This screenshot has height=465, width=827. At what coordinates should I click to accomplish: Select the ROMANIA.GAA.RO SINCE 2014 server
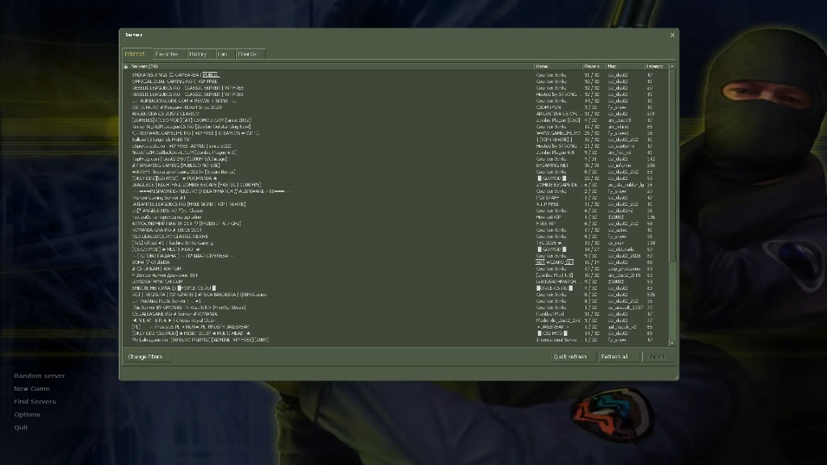[x=396, y=230]
